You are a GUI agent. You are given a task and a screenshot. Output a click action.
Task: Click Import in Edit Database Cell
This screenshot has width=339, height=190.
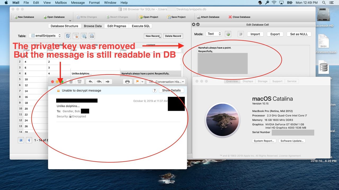pos(255,34)
